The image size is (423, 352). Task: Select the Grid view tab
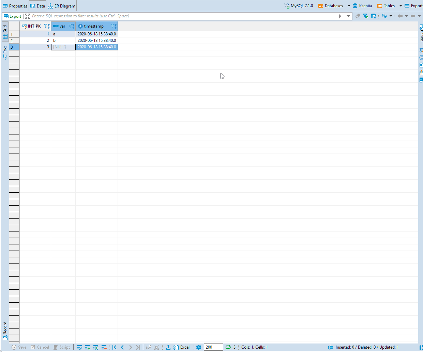click(x=5, y=32)
